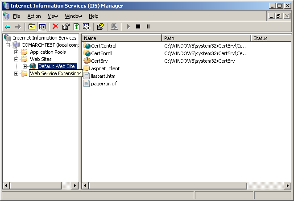The width and height of the screenshot is (294, 201).
Task: Click the Web Sites folder icon
Action: click(x=24, y=59)
